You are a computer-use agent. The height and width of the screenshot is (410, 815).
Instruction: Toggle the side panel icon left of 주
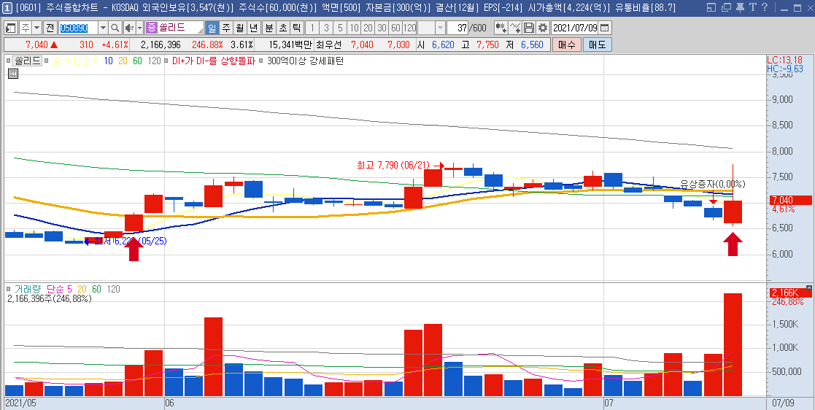11,28
